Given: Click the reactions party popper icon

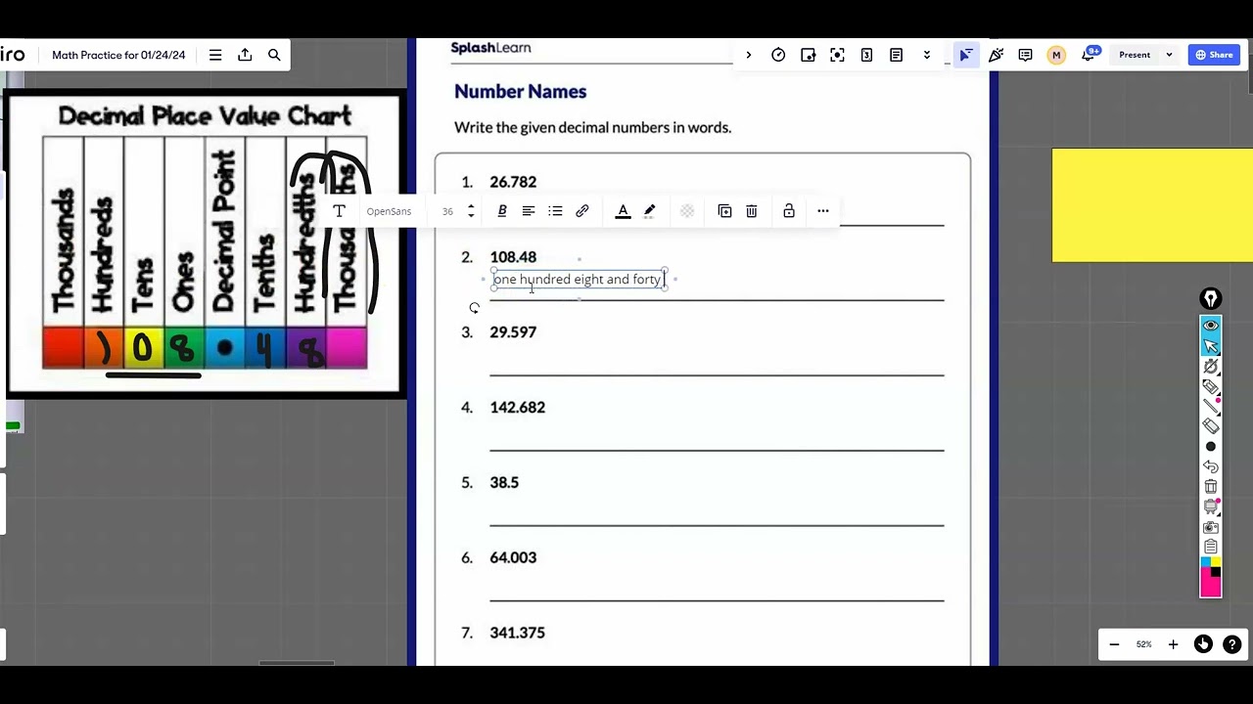Looking at the screenshot, I should pyautogui.click(x=996, y=55).
